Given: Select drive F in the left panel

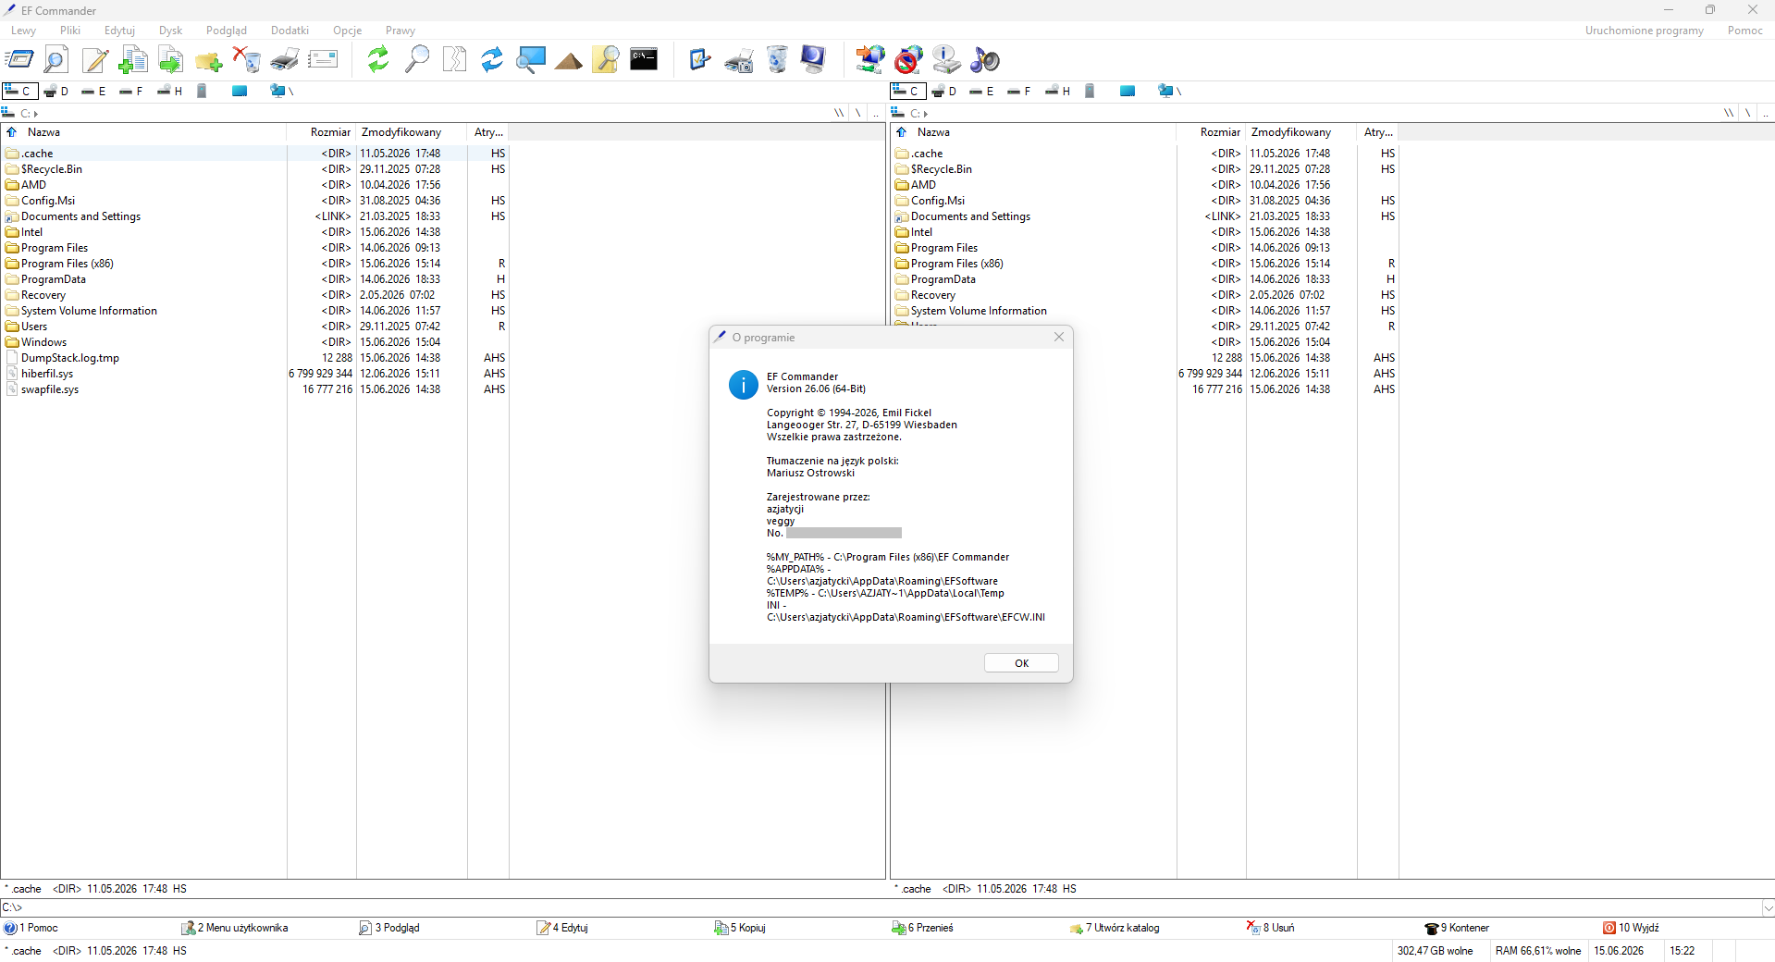Looking at the screenshot, I should pos(131,91).
